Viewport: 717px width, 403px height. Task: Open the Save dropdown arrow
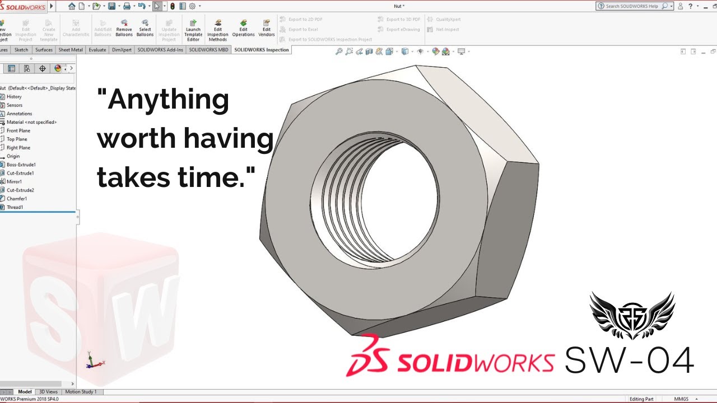[119, 6]
